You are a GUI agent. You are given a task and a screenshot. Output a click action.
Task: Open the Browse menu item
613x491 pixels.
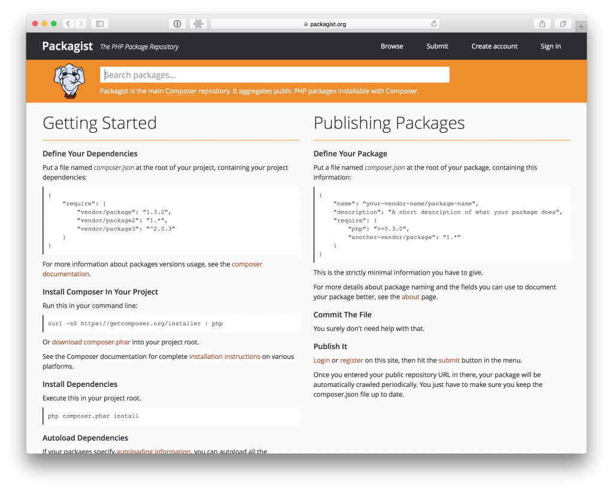[x=392, y=46]
